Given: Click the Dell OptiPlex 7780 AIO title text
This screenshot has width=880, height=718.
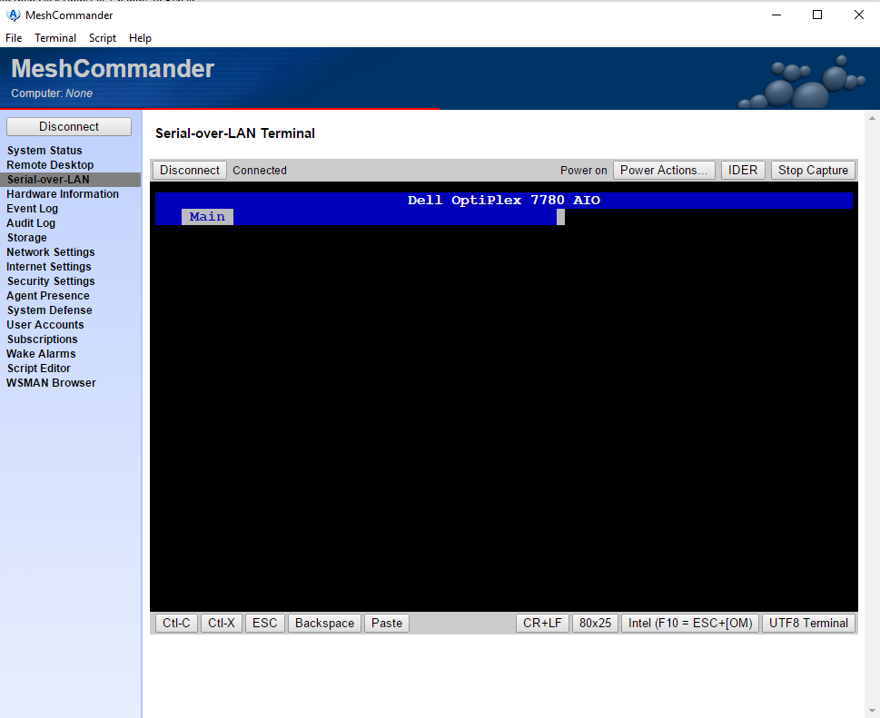Looking at the screenshot, I should [504, 201].
